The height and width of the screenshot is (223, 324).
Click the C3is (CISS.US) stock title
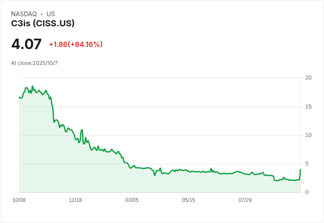(43, 23)
